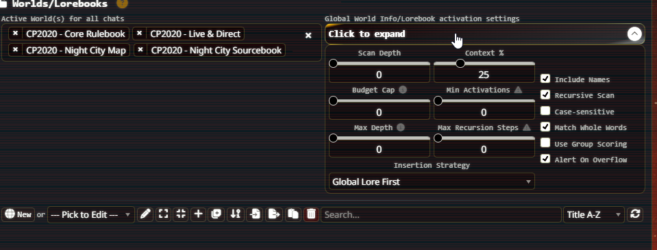The height and width of the screenshot is (250, 657).
Task: Click the Budget Cap slider
Action: (380, 101)
